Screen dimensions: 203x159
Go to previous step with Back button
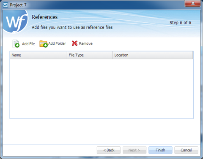pyautogui.click(x=109, y=150)
